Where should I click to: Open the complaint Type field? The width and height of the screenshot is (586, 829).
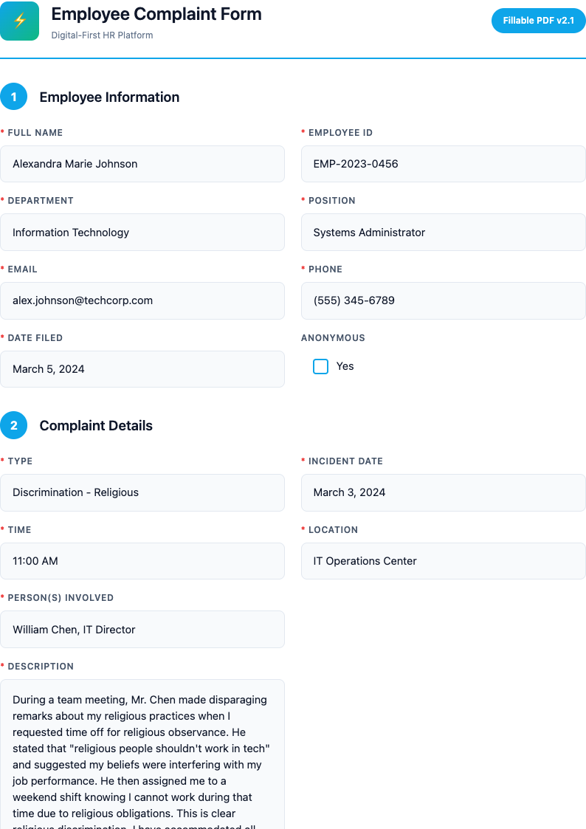click(142, 492)
